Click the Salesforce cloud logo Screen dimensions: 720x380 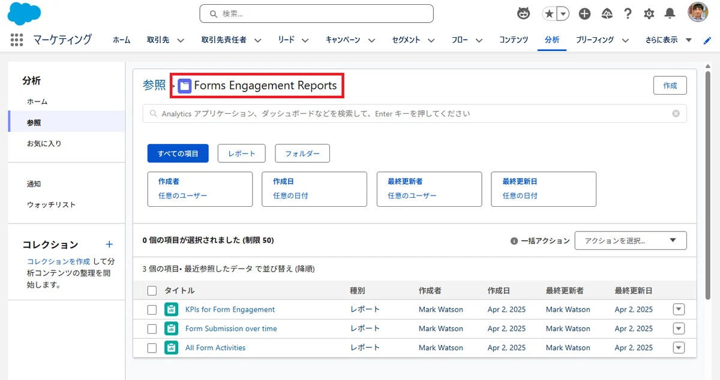25,13
